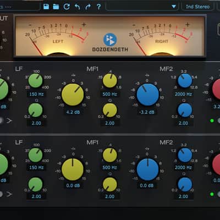
Task: Click the lower strip MF2 0.0 dB value field
Action: pyautogui.click(x=147, y=185)
